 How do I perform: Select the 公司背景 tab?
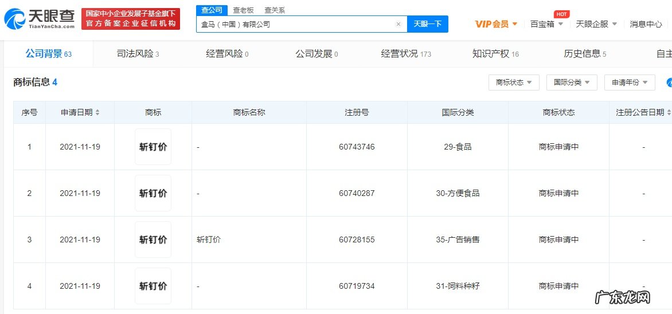tap(48, 54)
